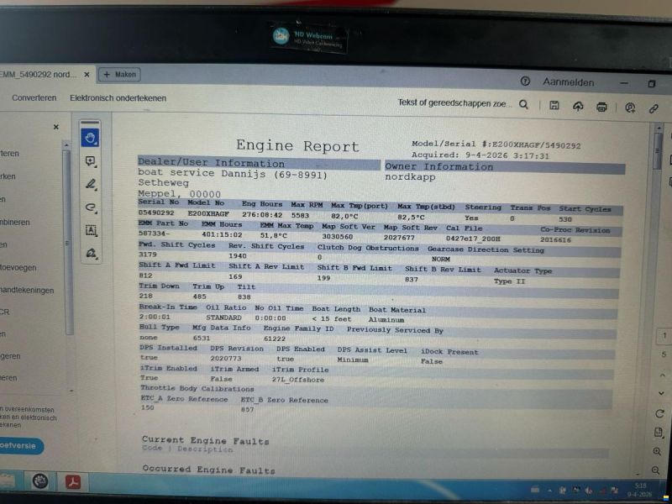Select the Add comment tool
Screen dimensions: 672x504
pos(91,161)
